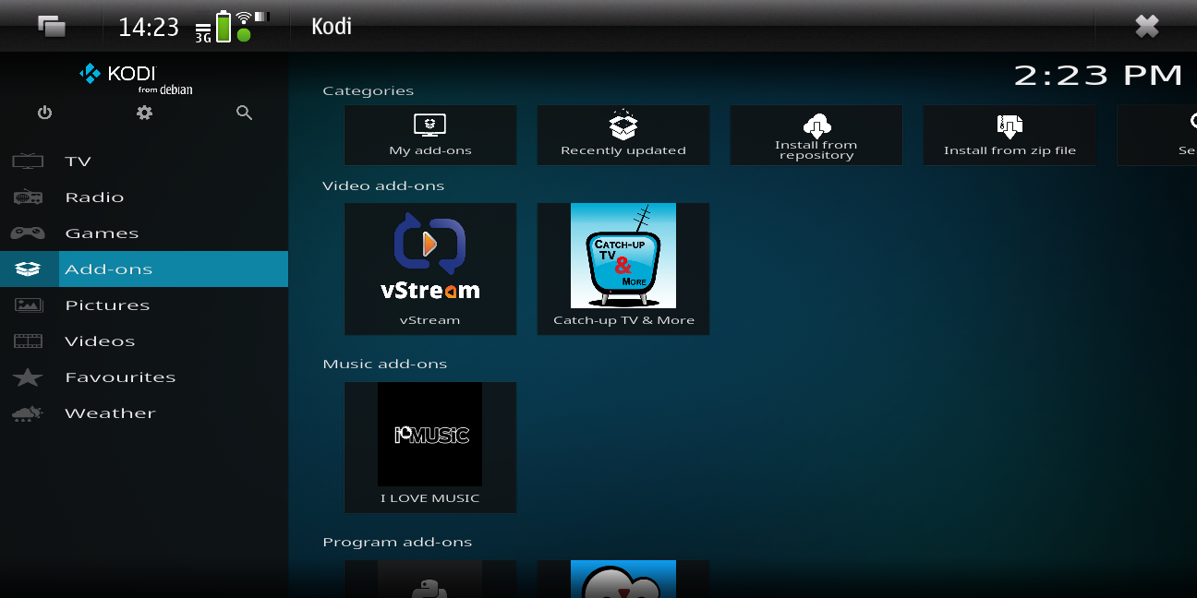Open Kodi settings gear icon
The image size is (1197, 598).
(x=144, y=113)
